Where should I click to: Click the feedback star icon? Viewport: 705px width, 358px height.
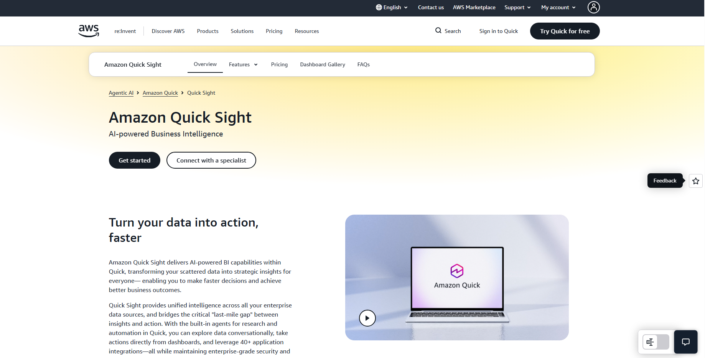695,181
